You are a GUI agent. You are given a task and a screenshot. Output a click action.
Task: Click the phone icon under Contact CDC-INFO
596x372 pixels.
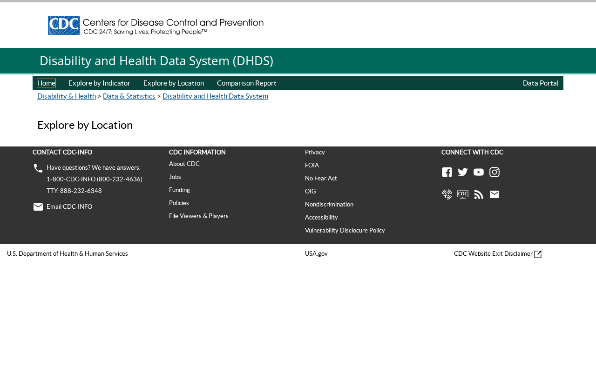coord(38,168)
